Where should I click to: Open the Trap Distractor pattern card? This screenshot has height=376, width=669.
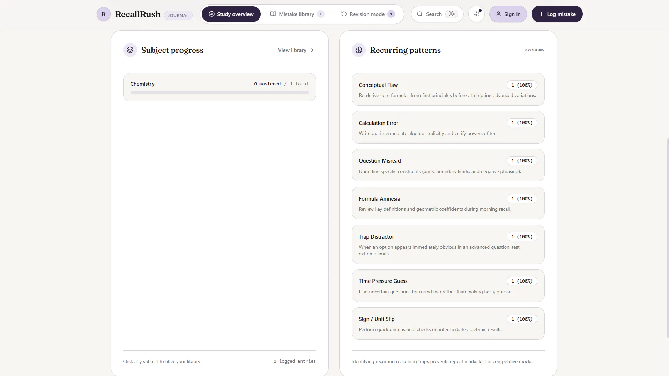tap(448, 245)
